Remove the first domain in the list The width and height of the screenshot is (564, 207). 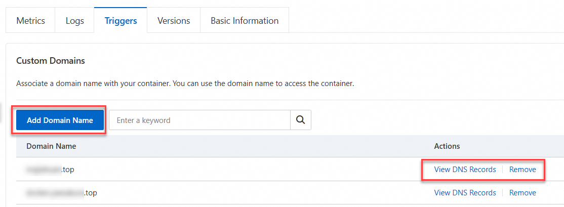[x=522, y=170]
